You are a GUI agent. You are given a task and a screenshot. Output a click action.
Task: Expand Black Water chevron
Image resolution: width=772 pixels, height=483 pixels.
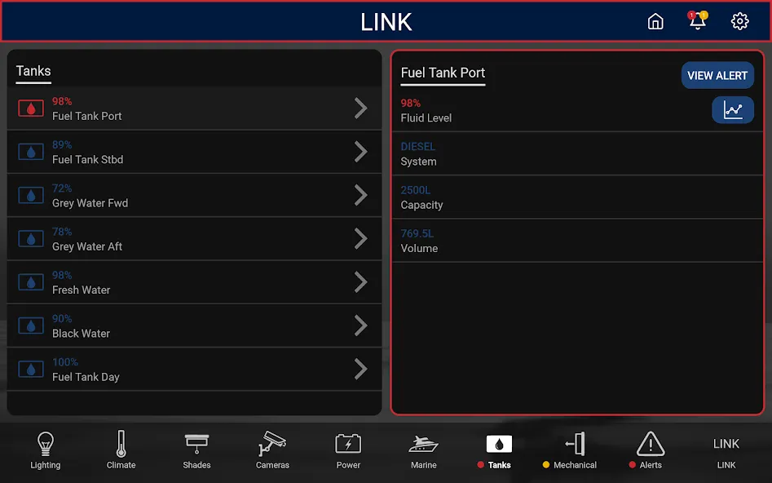point(361,326)
